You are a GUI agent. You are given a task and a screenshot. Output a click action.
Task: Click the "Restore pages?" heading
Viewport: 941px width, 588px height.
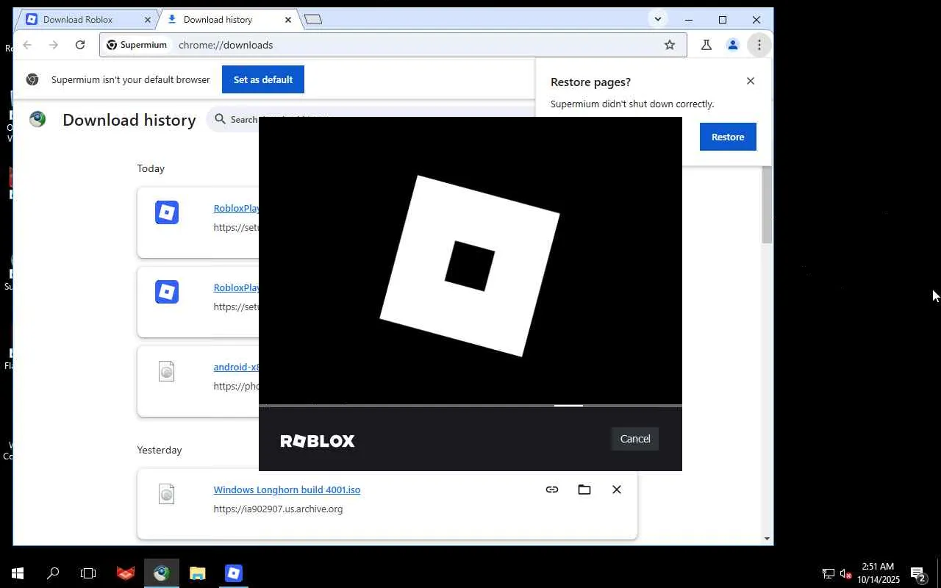tap(590, 82)
